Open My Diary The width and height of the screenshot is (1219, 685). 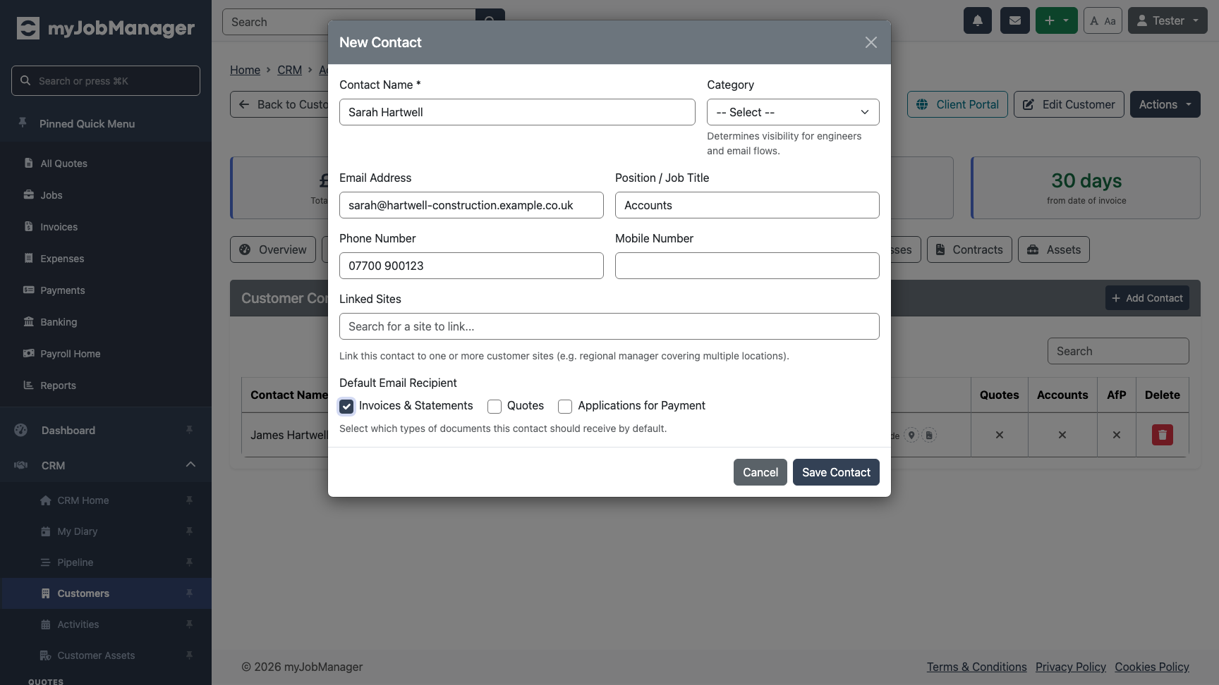(x=77, y=531)
